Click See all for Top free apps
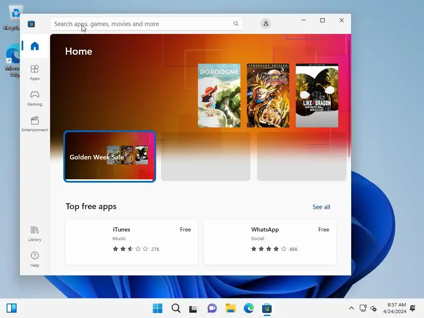The height and width of the screenshot is (318, 424). coord(321,207)
